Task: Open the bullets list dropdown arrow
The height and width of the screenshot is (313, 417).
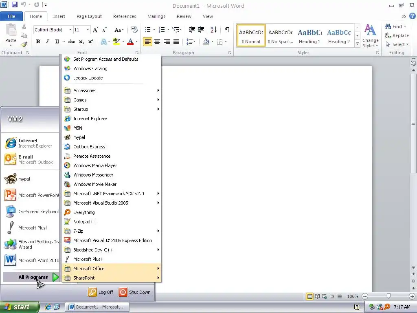Action: pos(154,29)
